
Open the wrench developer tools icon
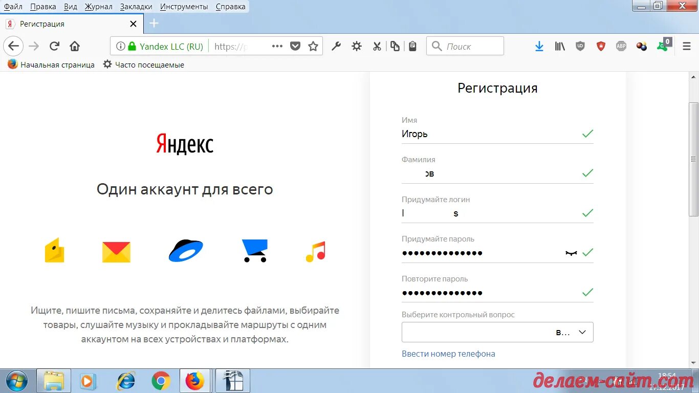pos(336,46)
